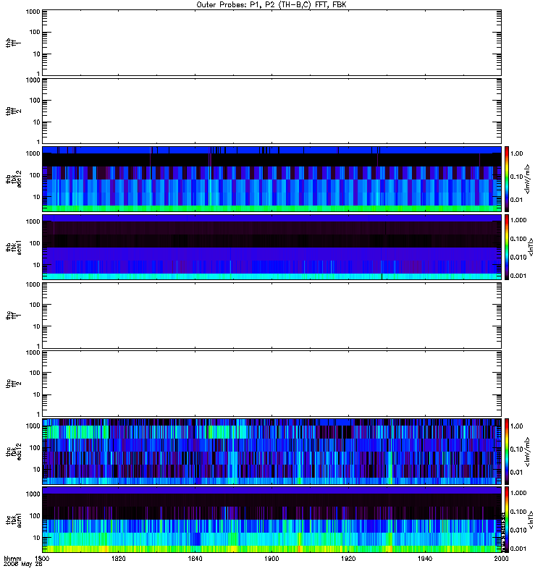Screen dimensions: 543x579
Task: Click the 1820 time axis label
Action: tap(118, 559)
